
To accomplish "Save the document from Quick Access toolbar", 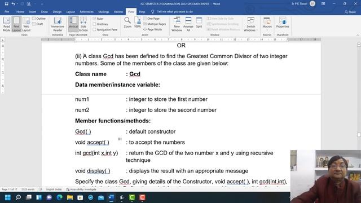I will click(x=6, y=4).
